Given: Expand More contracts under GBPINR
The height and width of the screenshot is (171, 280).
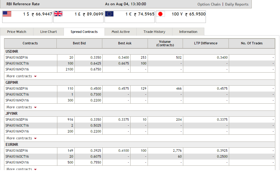Looking at the screenshot, I should pyautogui.click(x=21, y=107).
